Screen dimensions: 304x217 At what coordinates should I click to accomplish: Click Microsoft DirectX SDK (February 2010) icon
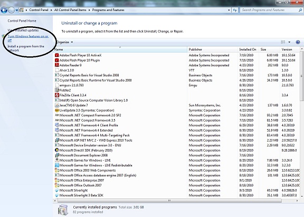tap(57, 150)
